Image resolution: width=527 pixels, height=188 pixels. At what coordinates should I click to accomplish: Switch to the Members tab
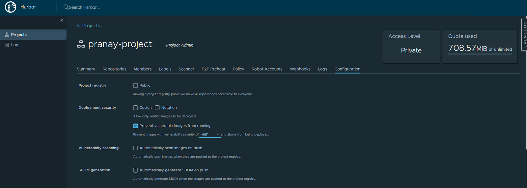[x=143, y=69]
